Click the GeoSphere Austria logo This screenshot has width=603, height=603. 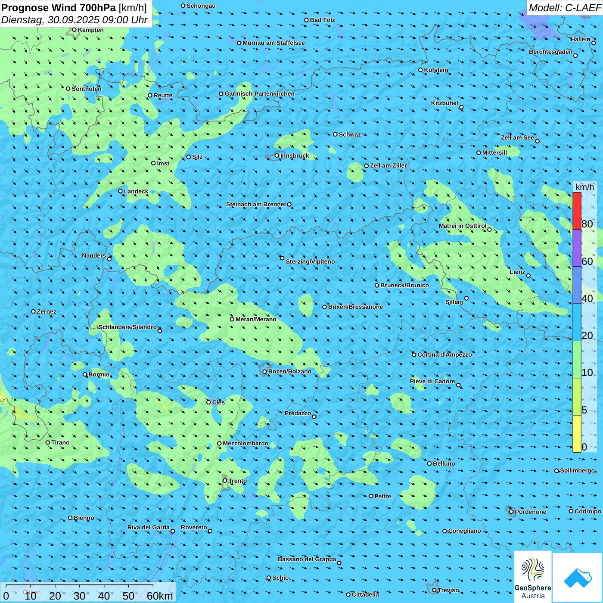[533, 577]
